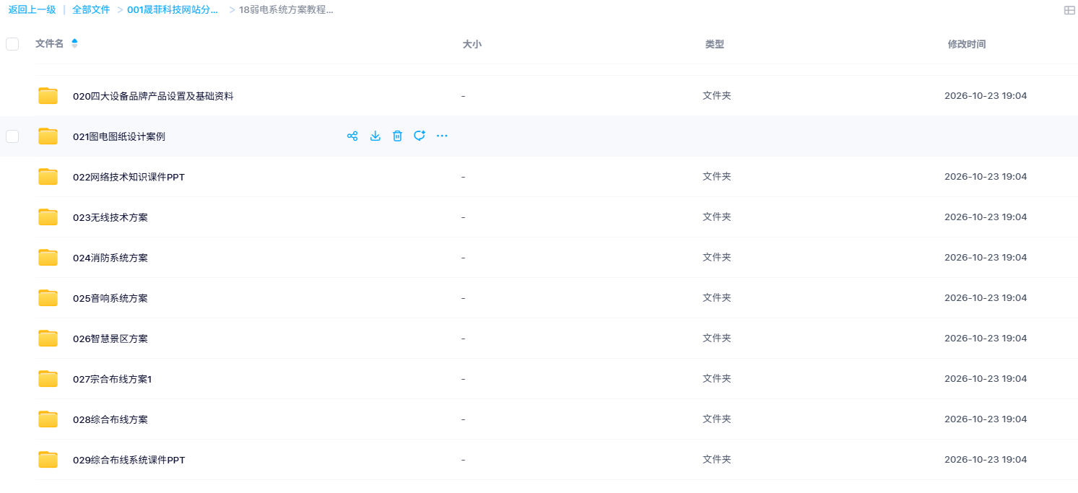Go to 全部文件 breadcrumb
Viewport: 1078px width, 493px height.
click(91, 9)
